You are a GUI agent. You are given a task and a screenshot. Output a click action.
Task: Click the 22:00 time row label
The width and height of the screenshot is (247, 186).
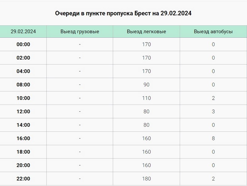pyautogui.click(x=23, y=179)
